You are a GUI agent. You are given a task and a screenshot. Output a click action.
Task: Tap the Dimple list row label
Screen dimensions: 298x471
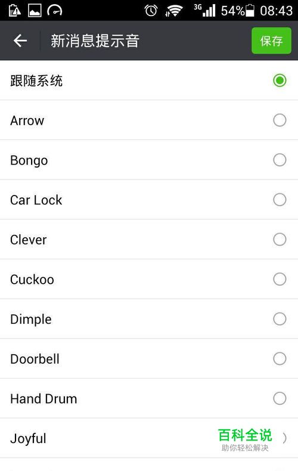(30, 319)
